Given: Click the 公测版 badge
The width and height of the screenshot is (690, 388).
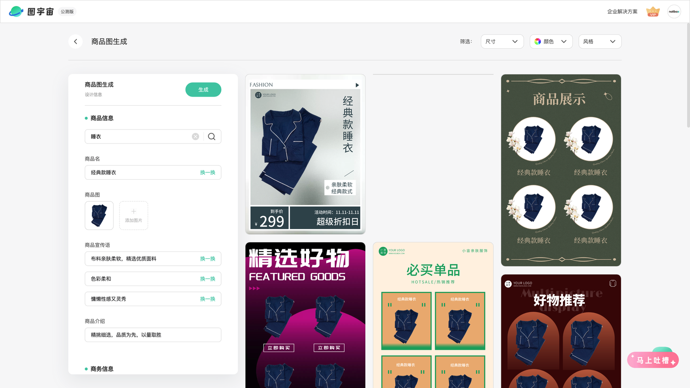Looking at the screenshot, I should (67, 11).
